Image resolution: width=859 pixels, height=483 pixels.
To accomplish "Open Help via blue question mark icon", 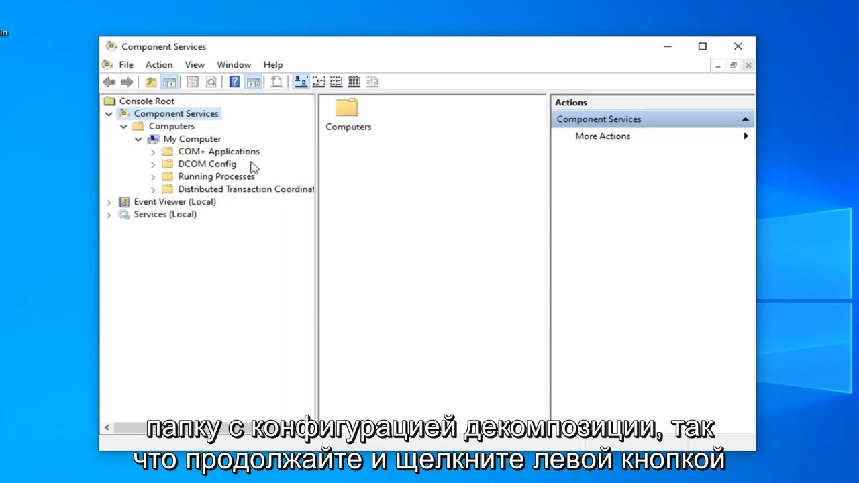I will pos(234,82).
